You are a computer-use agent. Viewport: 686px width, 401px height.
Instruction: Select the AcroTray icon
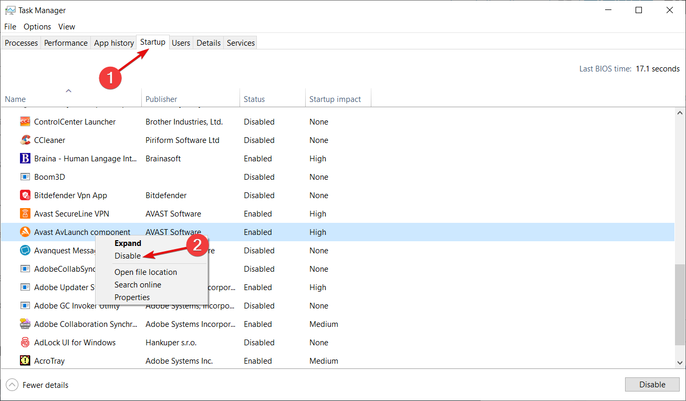point(25,361)
